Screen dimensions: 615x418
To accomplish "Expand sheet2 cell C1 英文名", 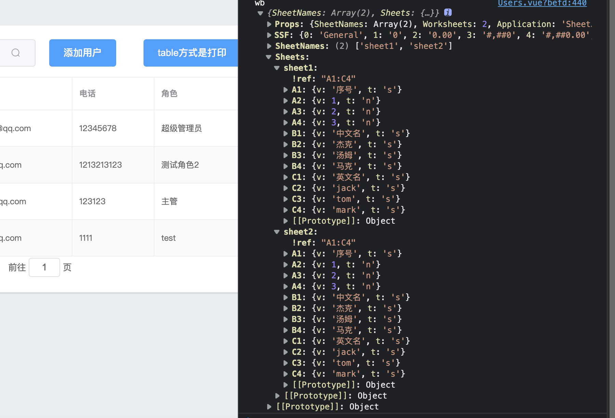I will (286, 341).
